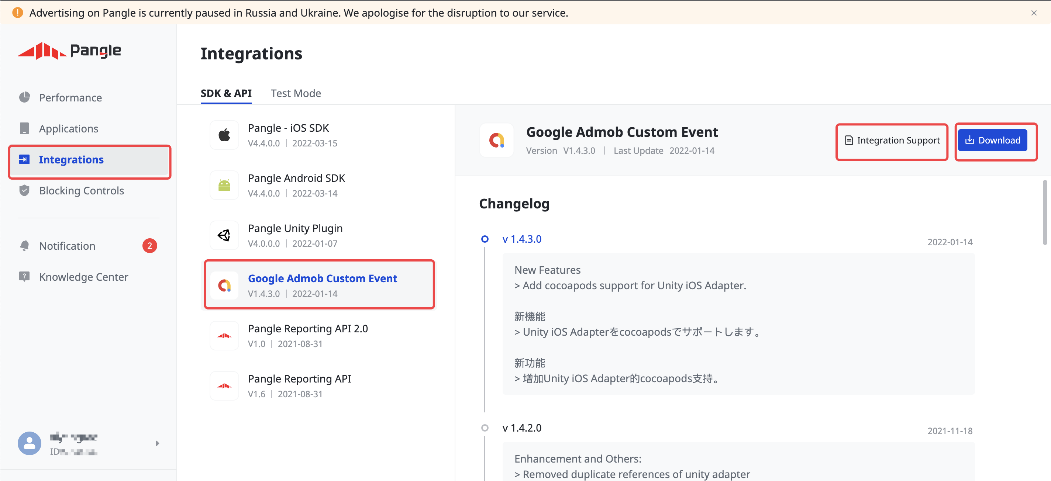This screenshot has width=1051, height=481.
Task: Switch to the Test Mode tab
Action: (x=296, y=93)
